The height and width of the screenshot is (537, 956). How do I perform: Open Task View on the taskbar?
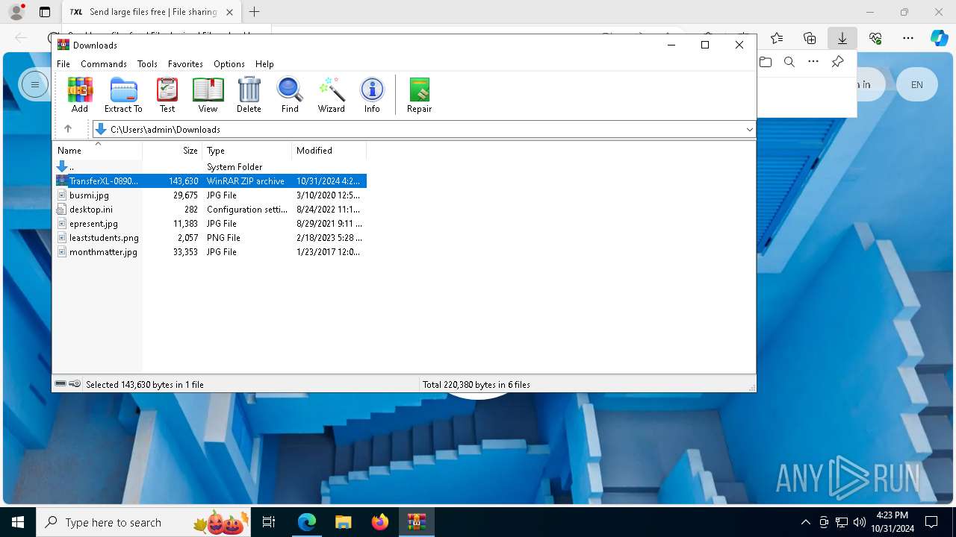[x=269, y=522]
